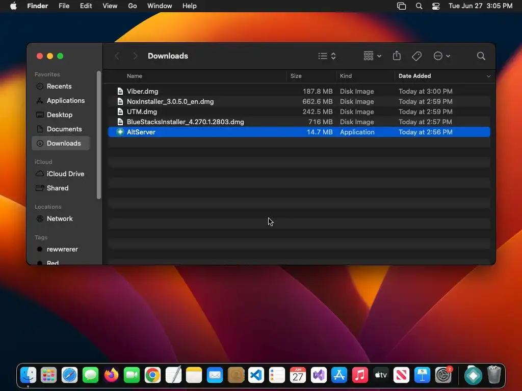Image resolution: width=522 pixels, height=391 pixels.
Task: Launch Safari from the Dock
Action: pos(69,375)
